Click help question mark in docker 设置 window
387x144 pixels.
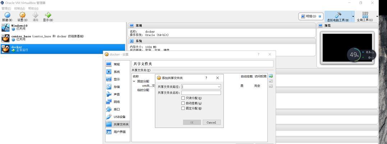(x=258, y=54)
